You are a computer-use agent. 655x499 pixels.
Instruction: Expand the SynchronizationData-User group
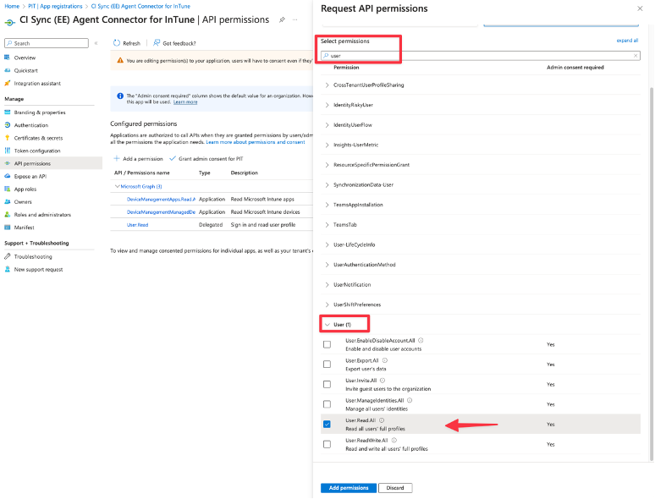[327, 184]
